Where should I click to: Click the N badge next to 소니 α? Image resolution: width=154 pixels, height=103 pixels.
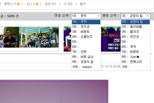tap(37, 4)
